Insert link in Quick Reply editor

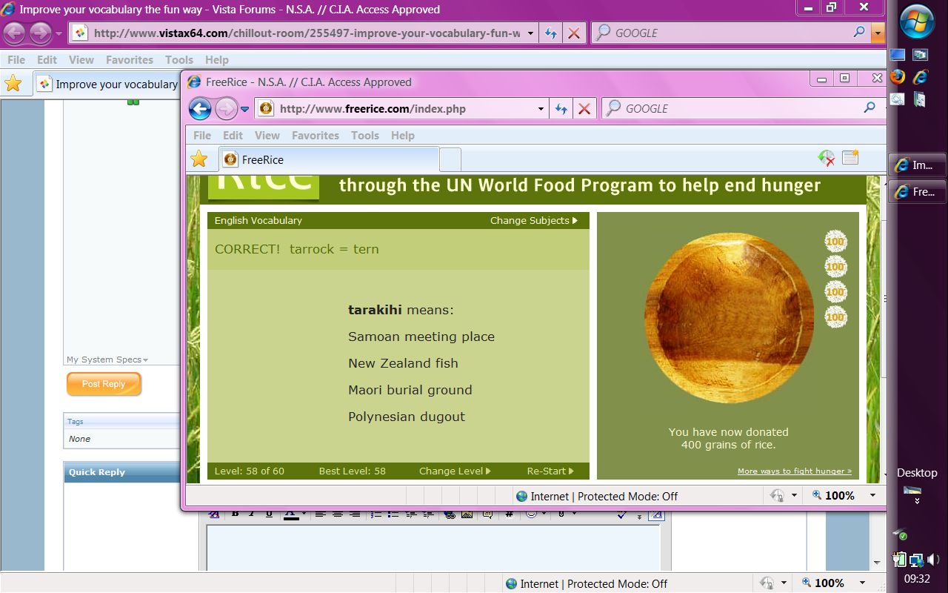[x=450, y=513]
